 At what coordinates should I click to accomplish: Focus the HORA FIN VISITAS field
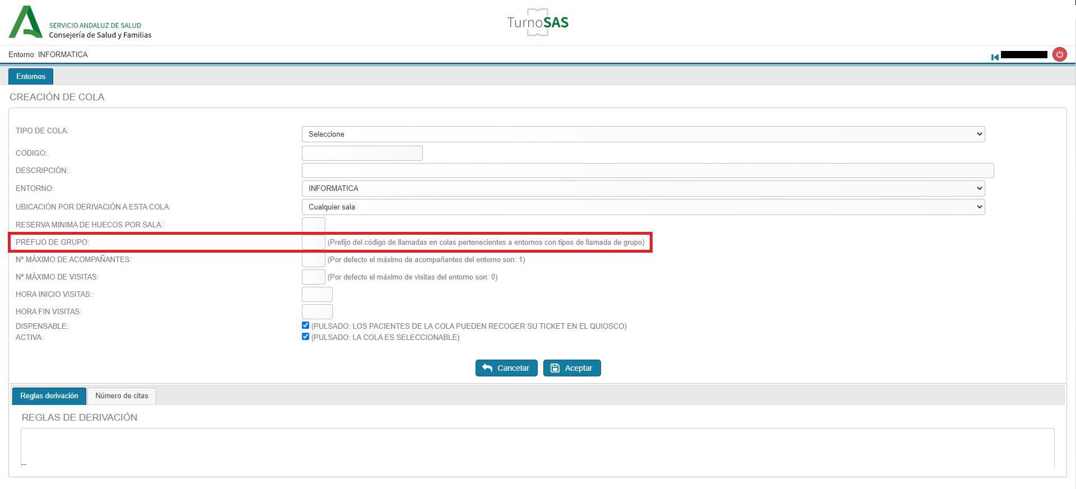[x=317, y=311]
